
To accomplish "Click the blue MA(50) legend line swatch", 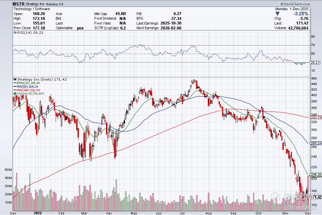I will [x=15, y=87].
